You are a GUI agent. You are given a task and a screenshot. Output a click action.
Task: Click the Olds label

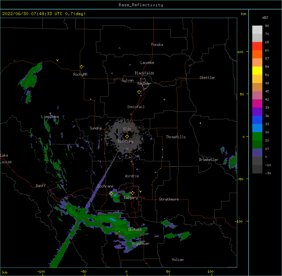[x=127, y=129]
